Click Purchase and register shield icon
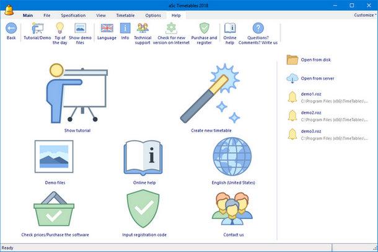 tap(204, 29)
